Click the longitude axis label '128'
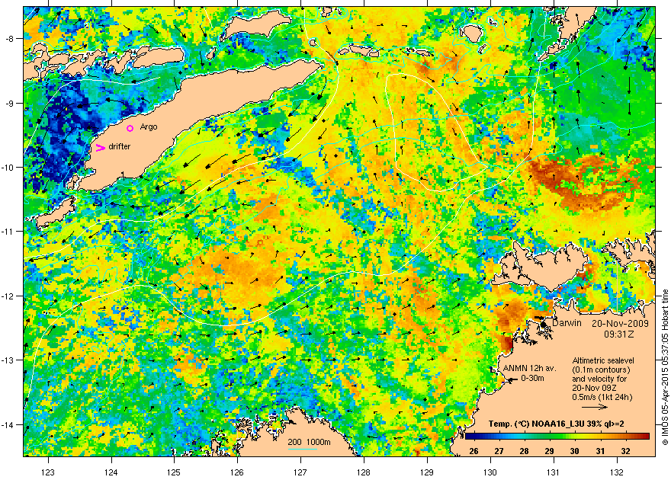Viewport: 671px width, 480px height. [x=364, y=472]
